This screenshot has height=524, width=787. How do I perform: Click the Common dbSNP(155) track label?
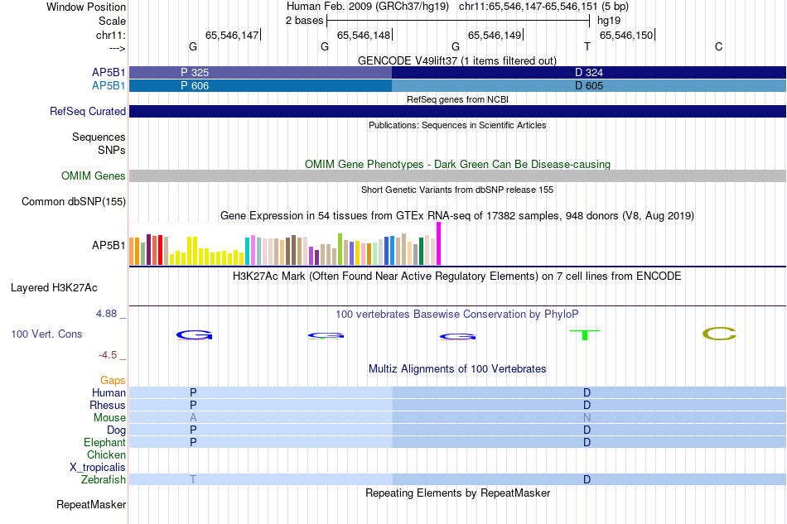click(73, 202)
